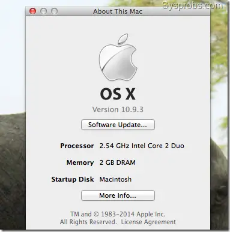
Task: Click the Apple logo image
Action: [x=118, y=58]
